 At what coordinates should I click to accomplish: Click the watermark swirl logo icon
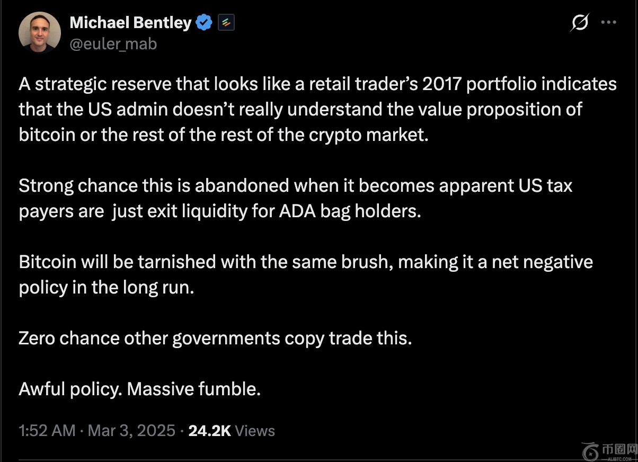pyautogui.click(x=589, y=451)
